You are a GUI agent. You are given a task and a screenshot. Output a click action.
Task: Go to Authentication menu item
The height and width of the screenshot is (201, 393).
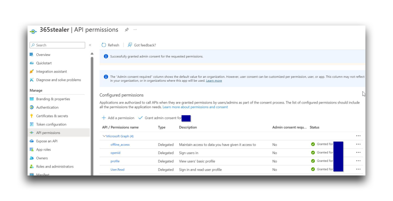pyautogui.click(x=47, y=107)
